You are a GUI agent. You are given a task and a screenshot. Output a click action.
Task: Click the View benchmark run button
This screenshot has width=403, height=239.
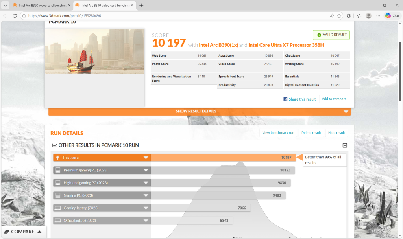278,133
